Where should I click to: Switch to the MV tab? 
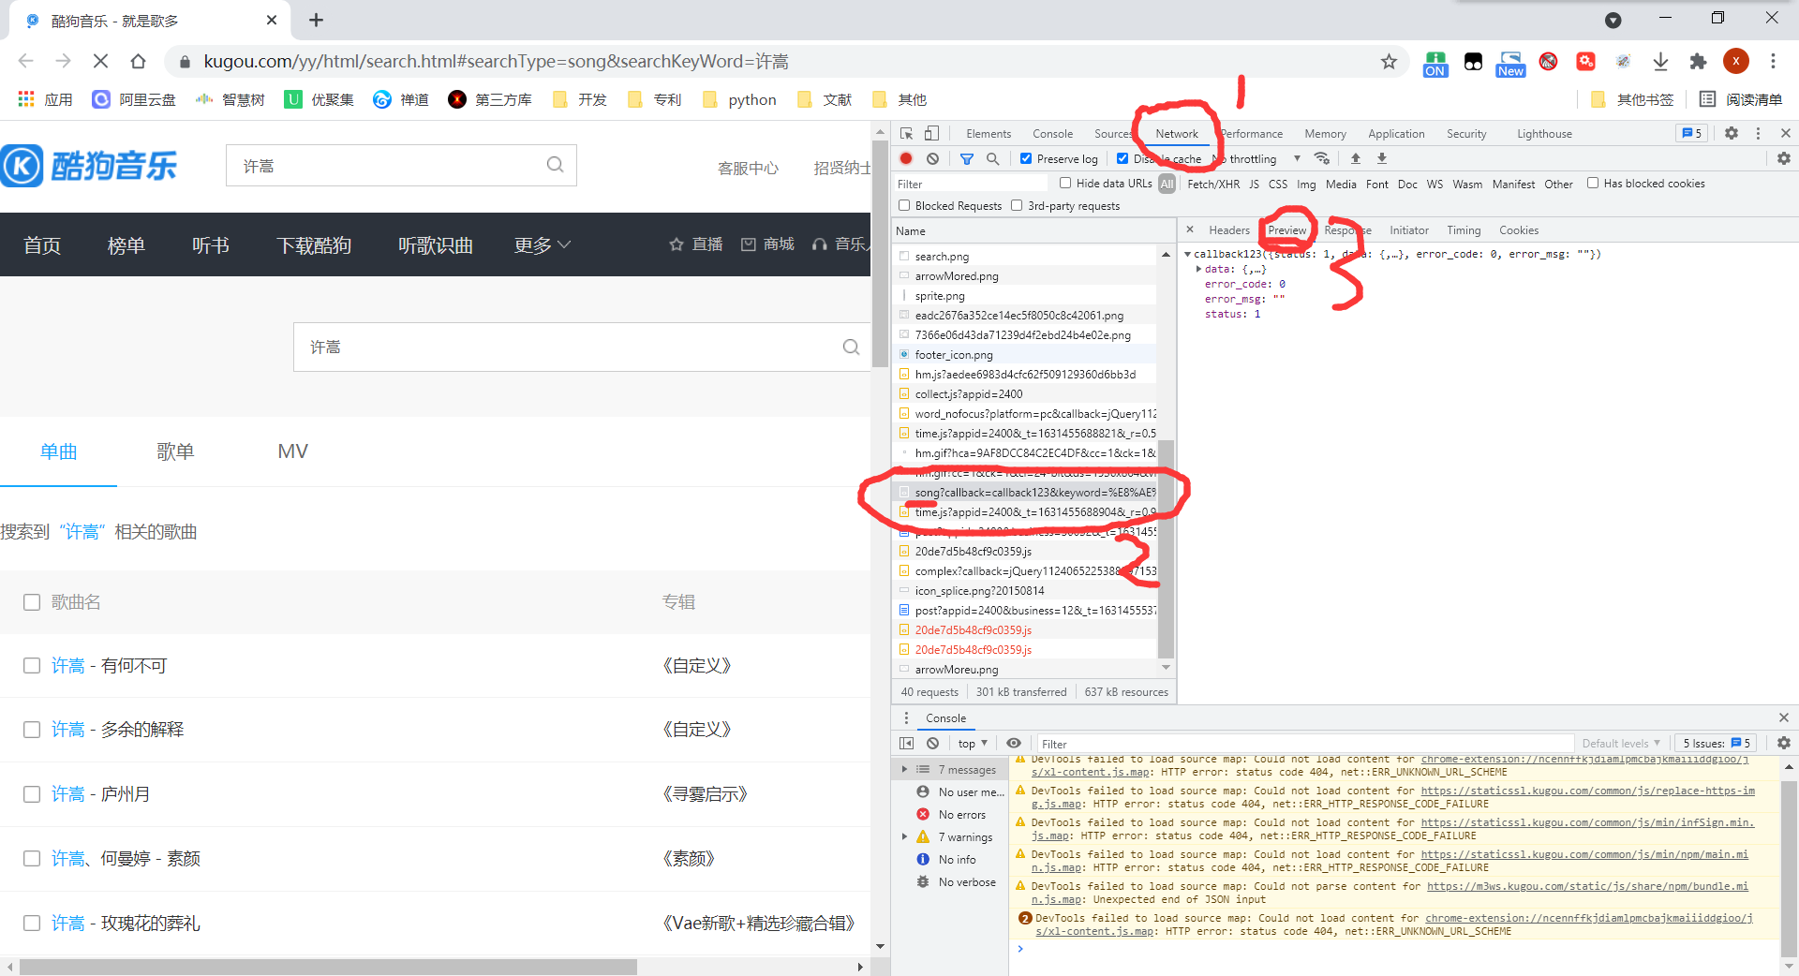click(x=292, y=451)
